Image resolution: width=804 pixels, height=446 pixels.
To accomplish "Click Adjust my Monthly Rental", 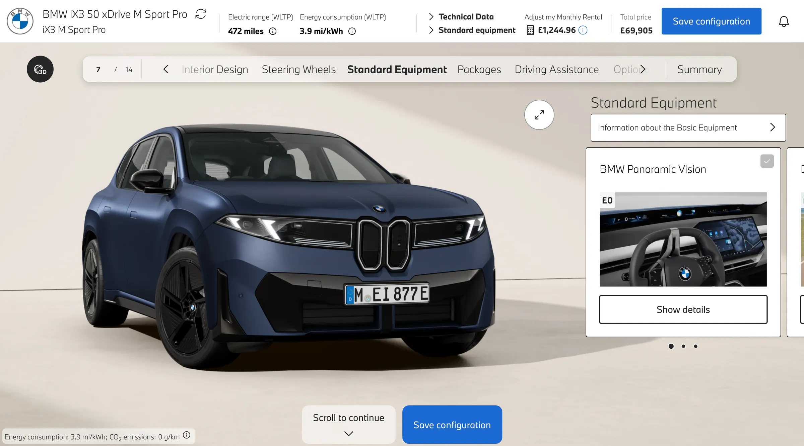I will tap(563, 17).
